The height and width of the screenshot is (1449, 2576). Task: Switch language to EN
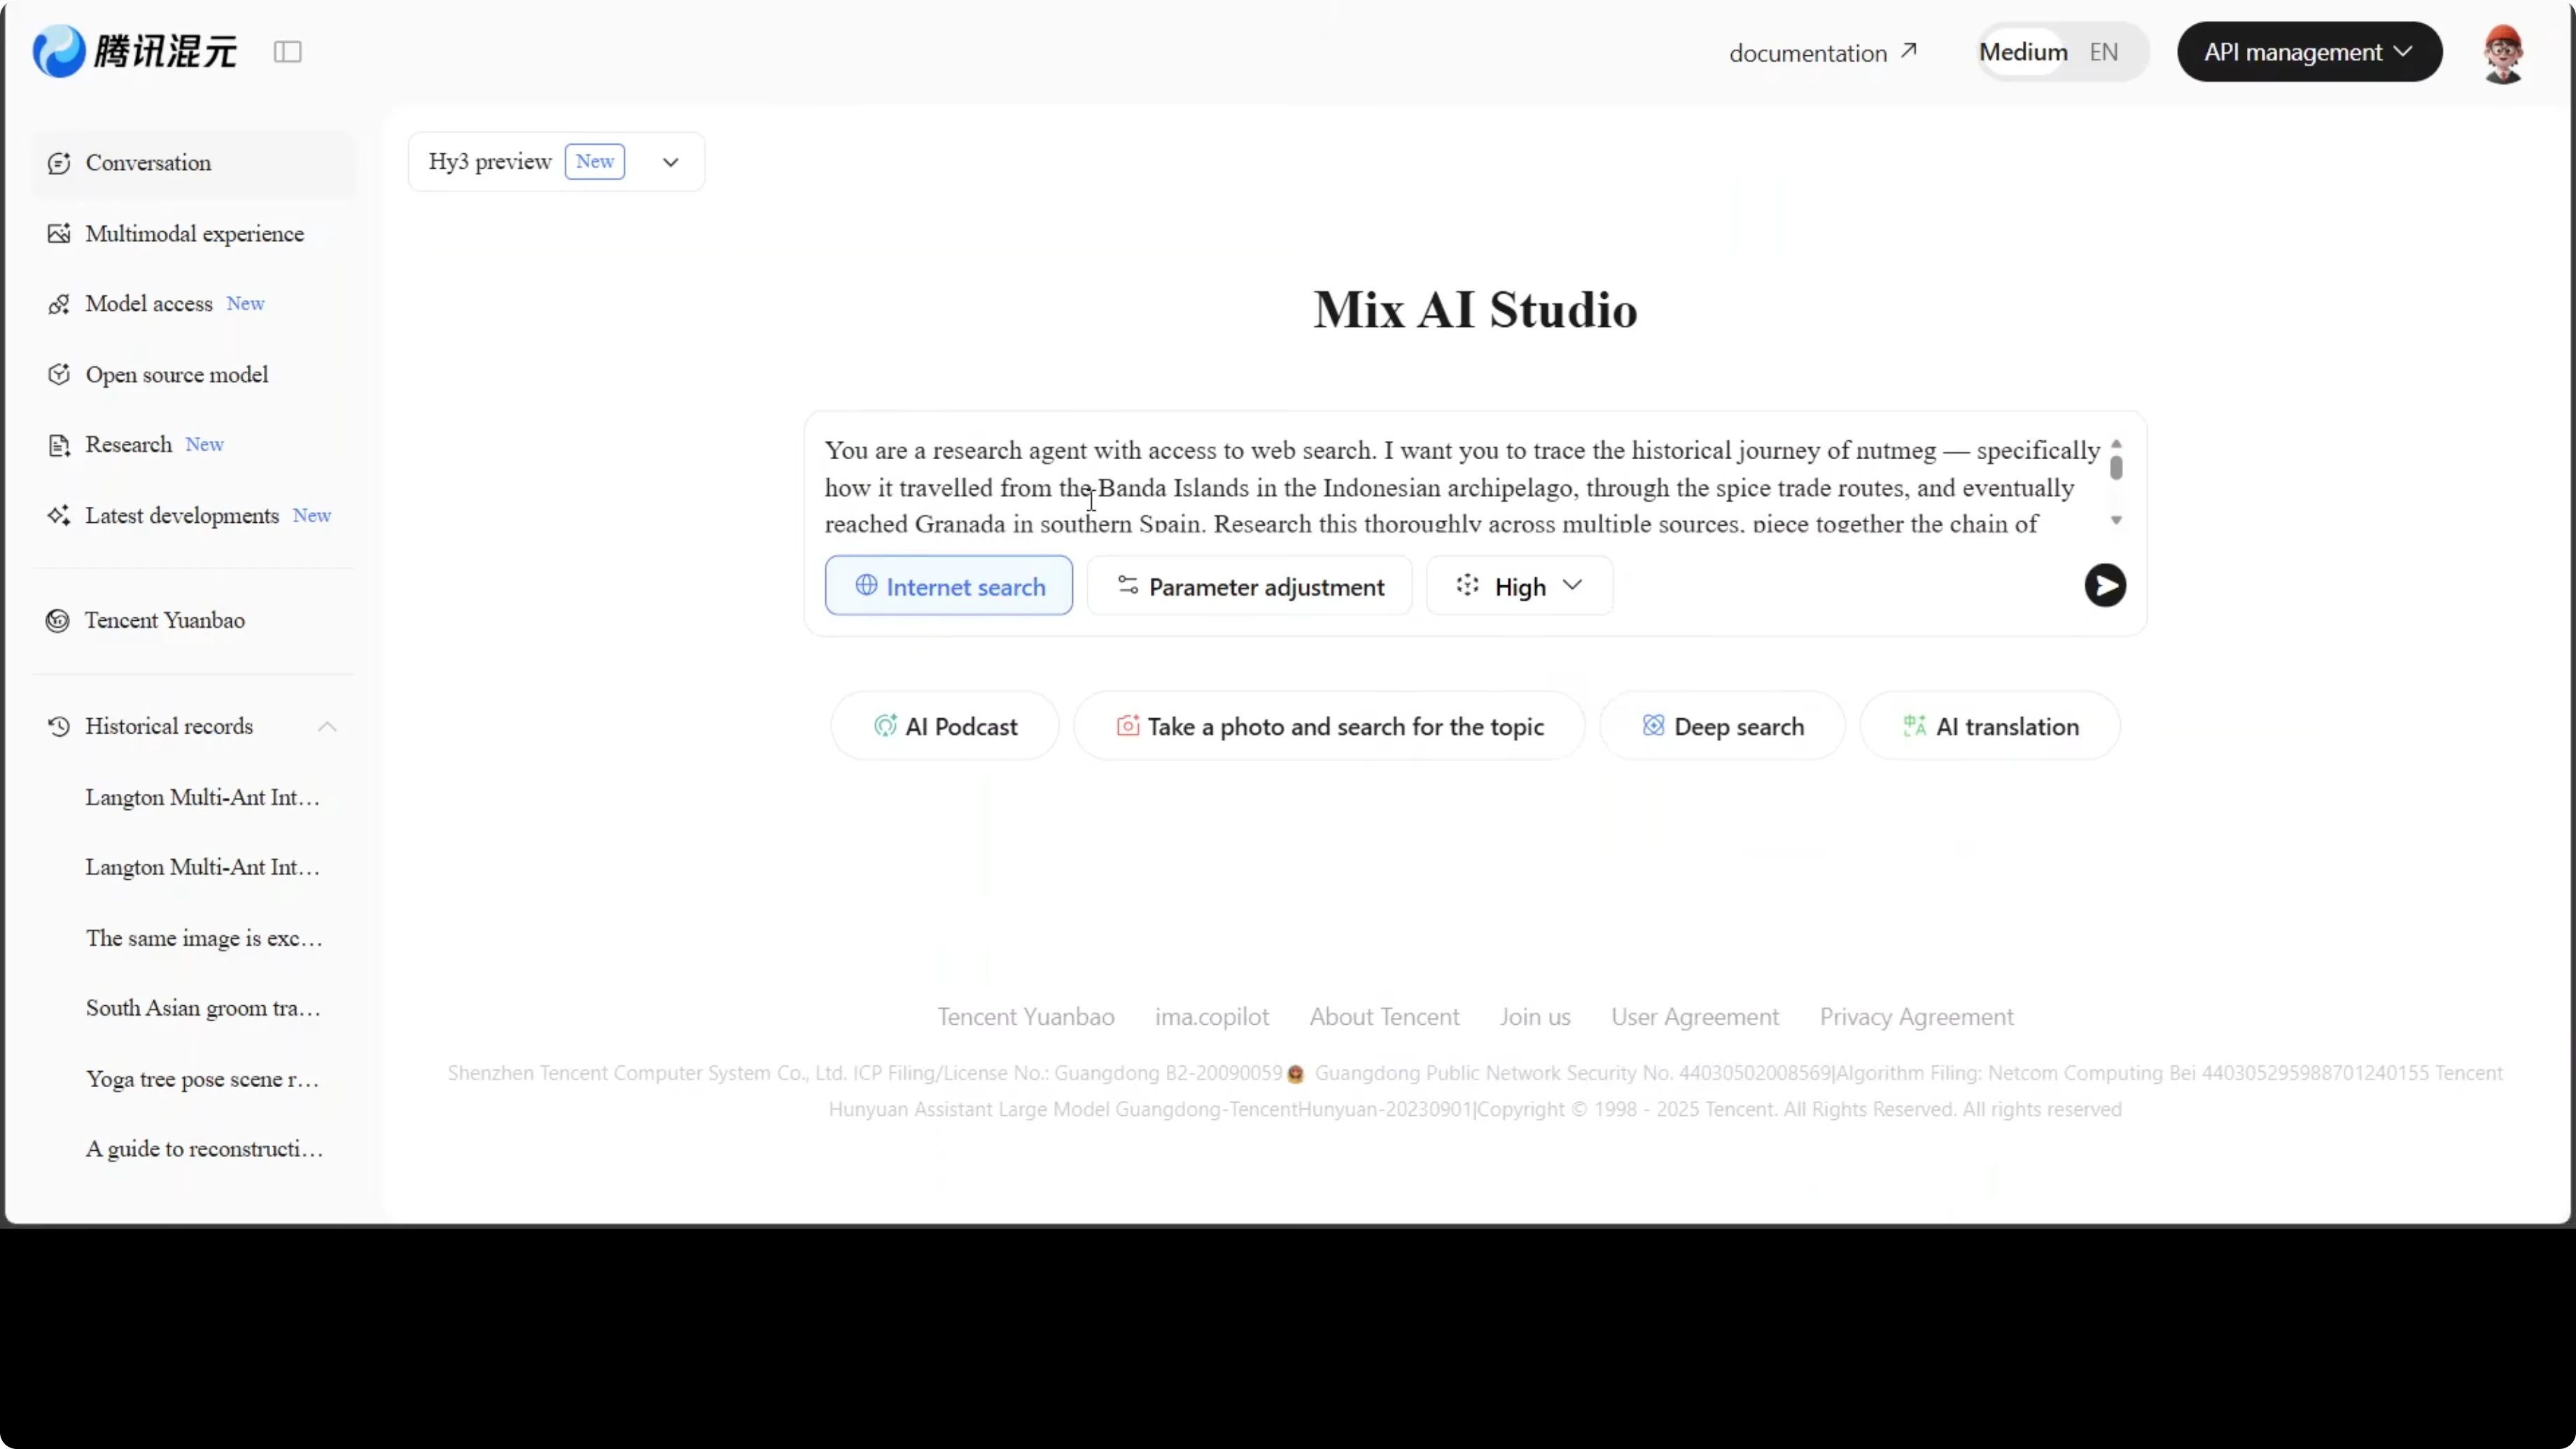tap(2103, 52)
